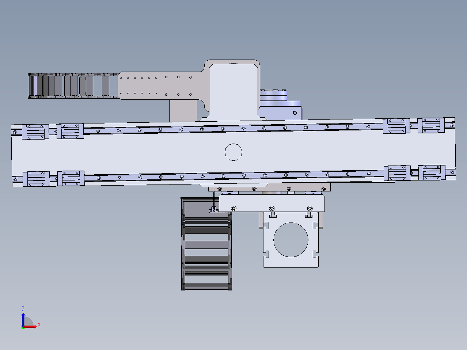Pick the round flanged disc beside the bracket
467x350 pixels.
[274, 96]
